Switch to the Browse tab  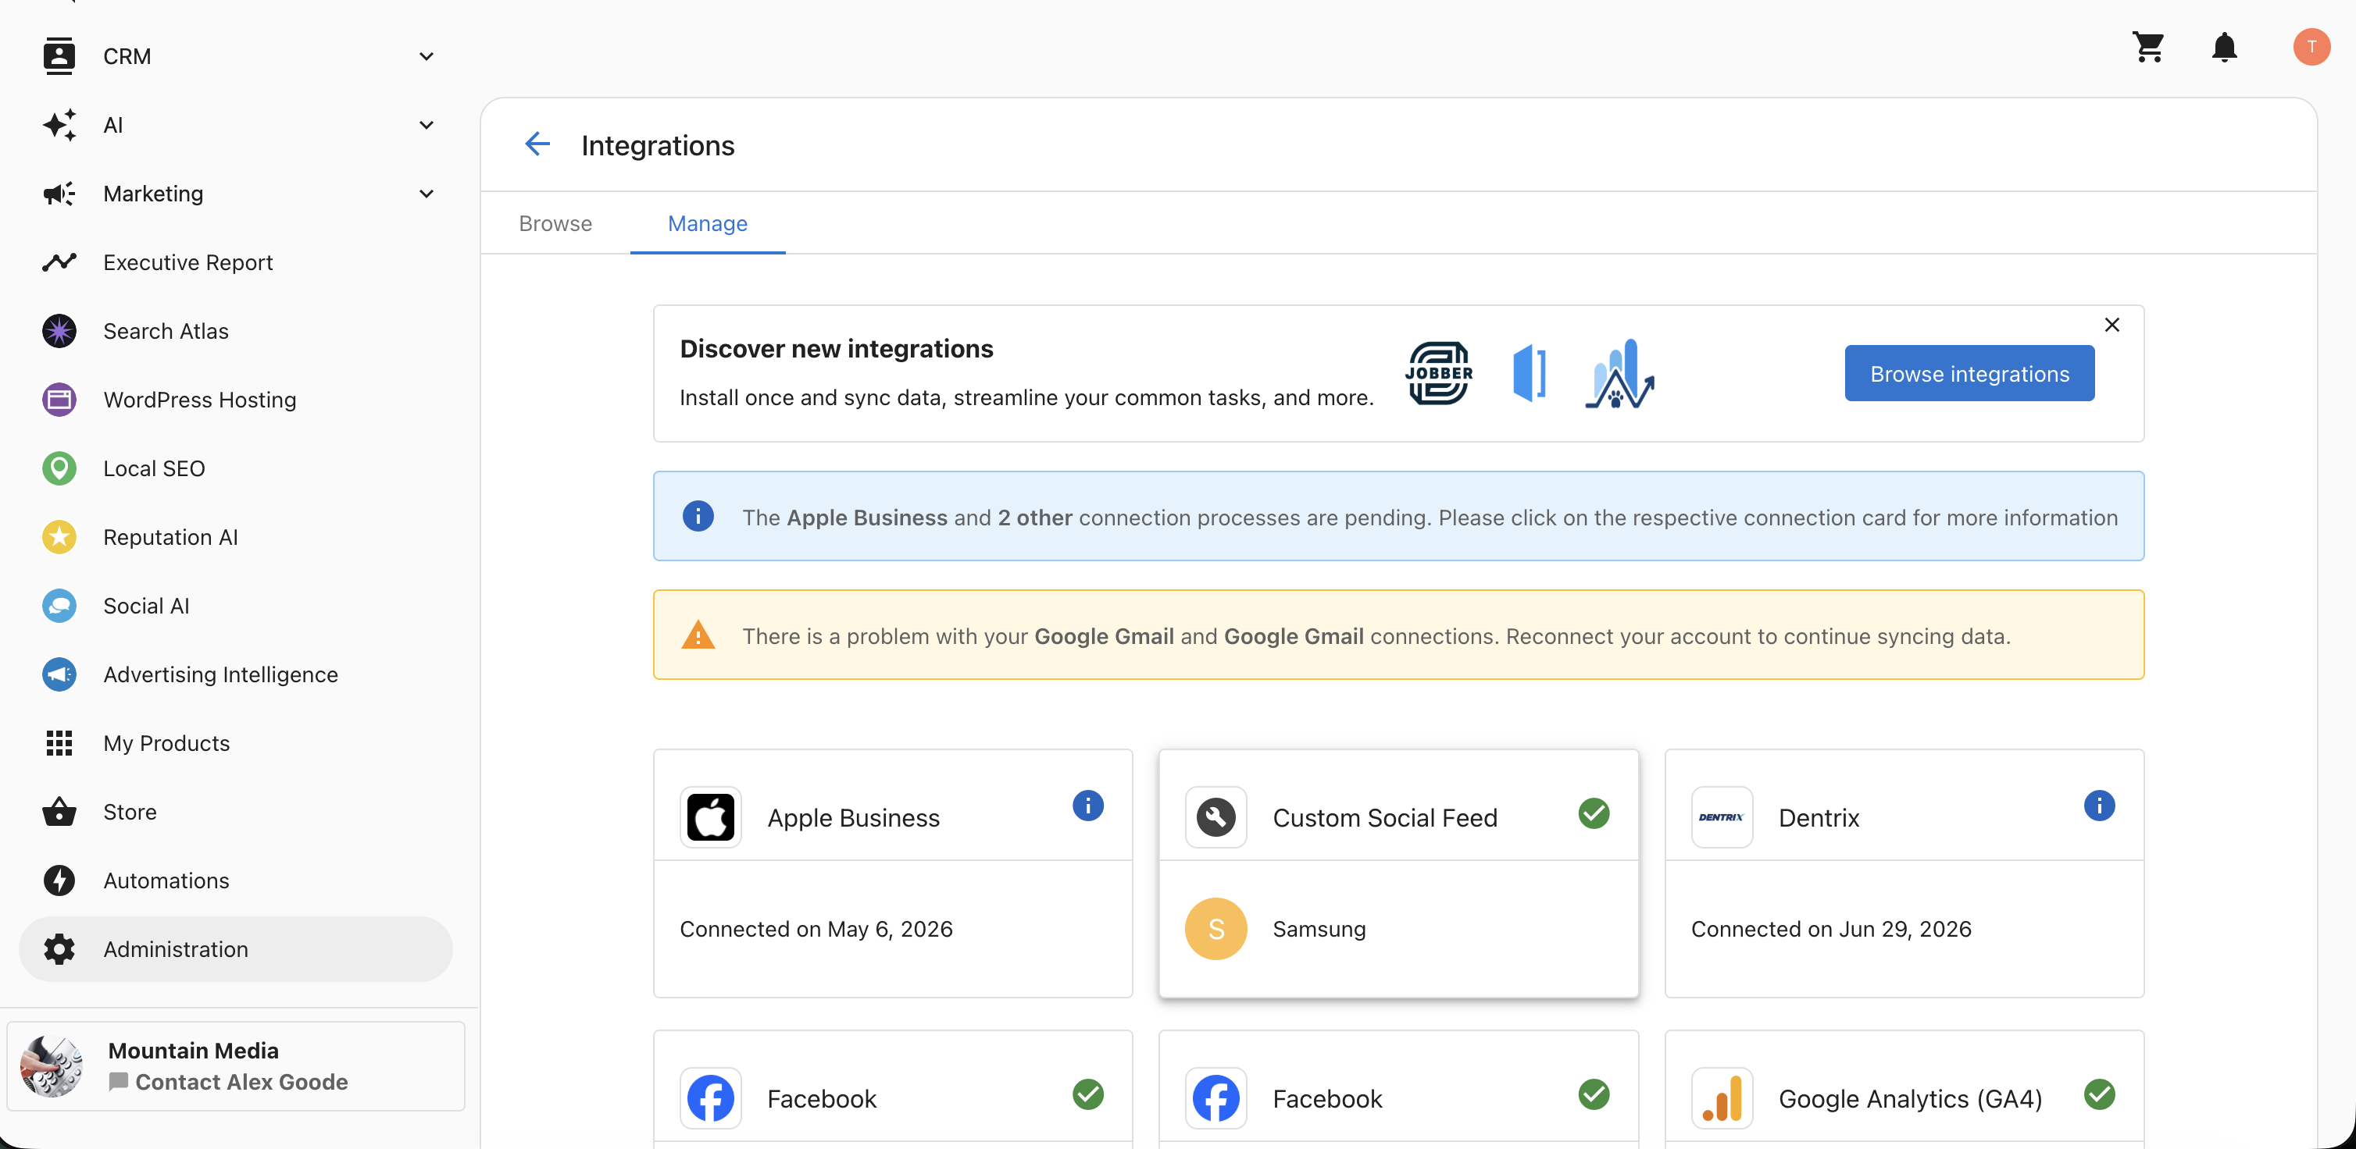click(x=555, y=223)
